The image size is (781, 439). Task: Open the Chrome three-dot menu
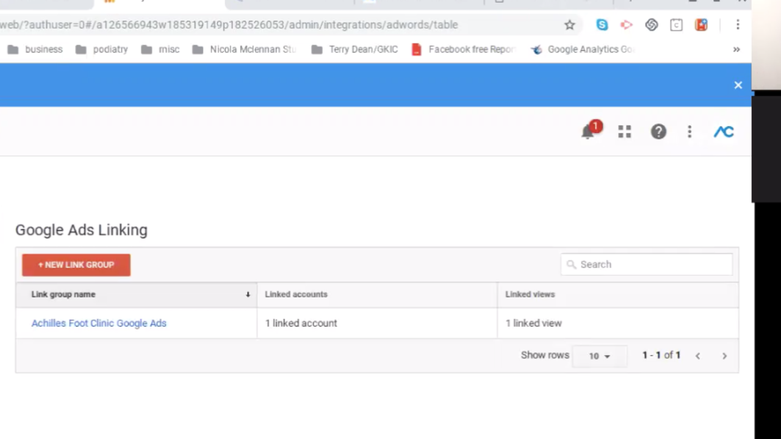click(738, 25)
